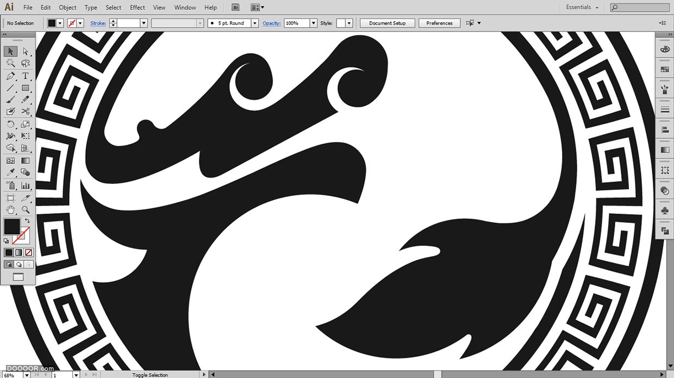Choose the Lasso tool
Screen dimensions: 674x378
click(26, 63)
